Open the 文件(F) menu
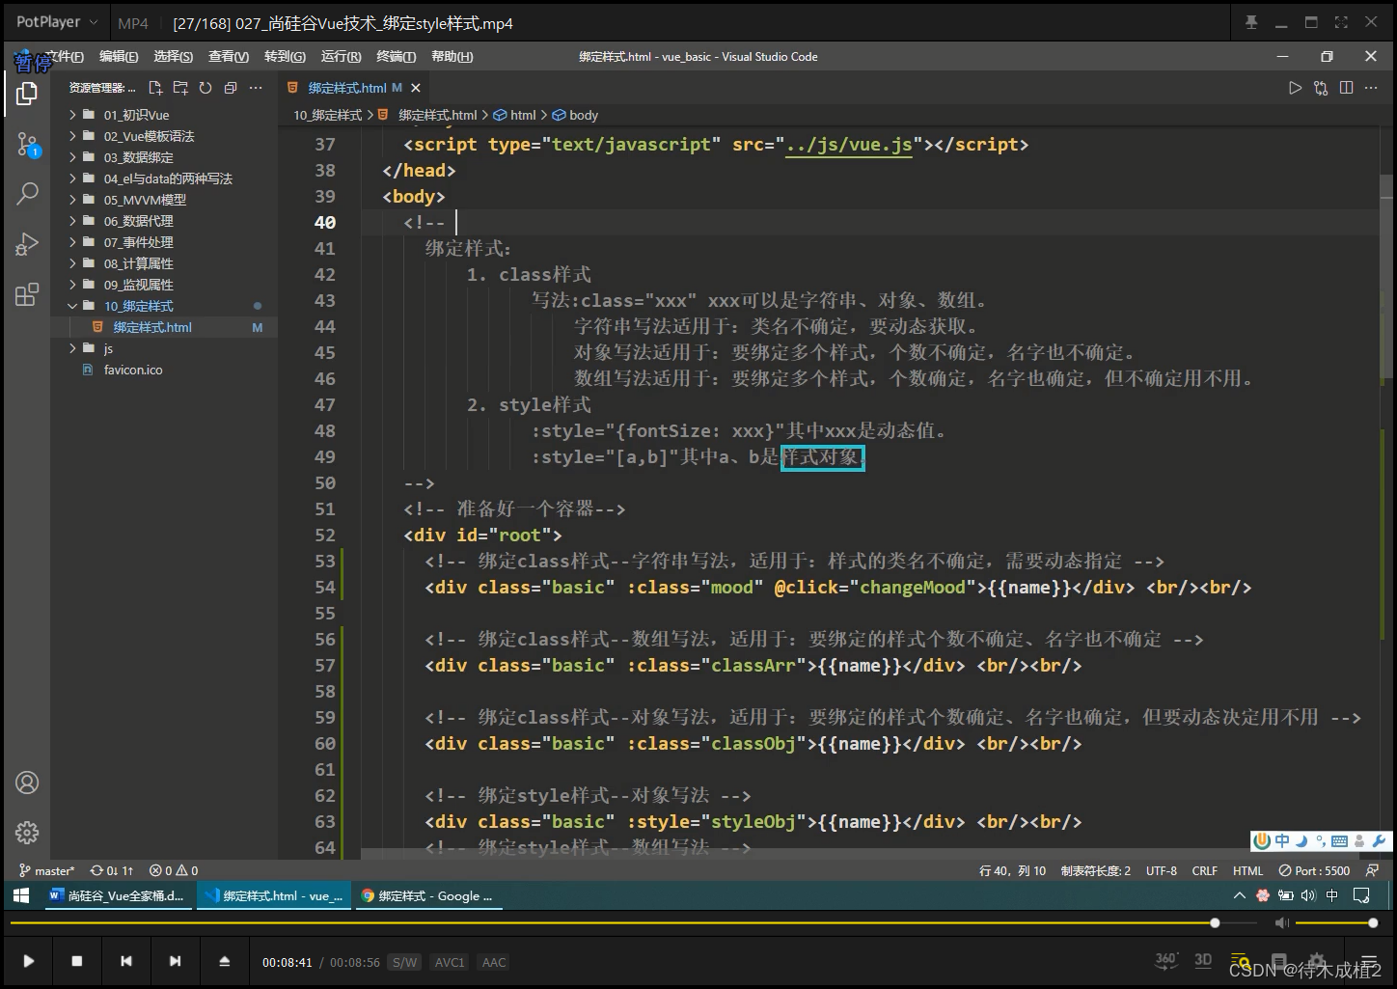Screen dimensions: 1397x989 coord(65,57)
